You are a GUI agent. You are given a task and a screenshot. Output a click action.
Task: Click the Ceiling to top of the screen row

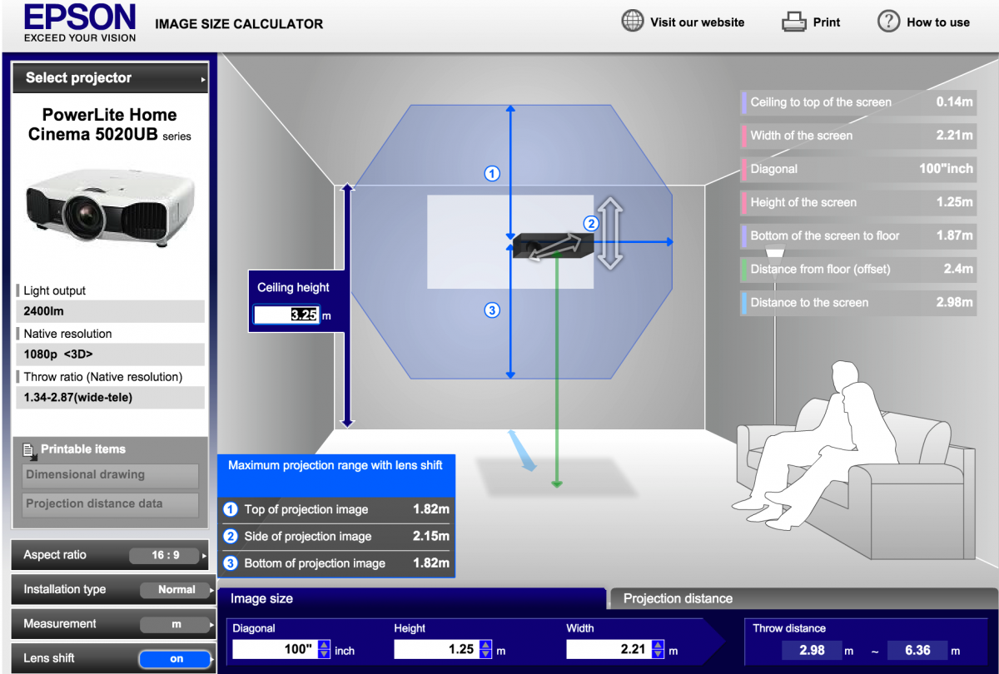857,102
